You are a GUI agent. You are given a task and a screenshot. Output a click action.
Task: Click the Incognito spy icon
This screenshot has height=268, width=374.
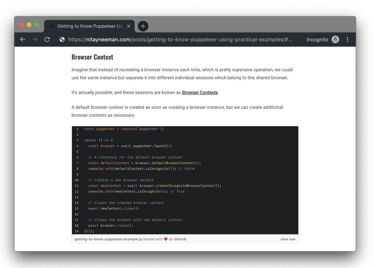click(335, 40)
